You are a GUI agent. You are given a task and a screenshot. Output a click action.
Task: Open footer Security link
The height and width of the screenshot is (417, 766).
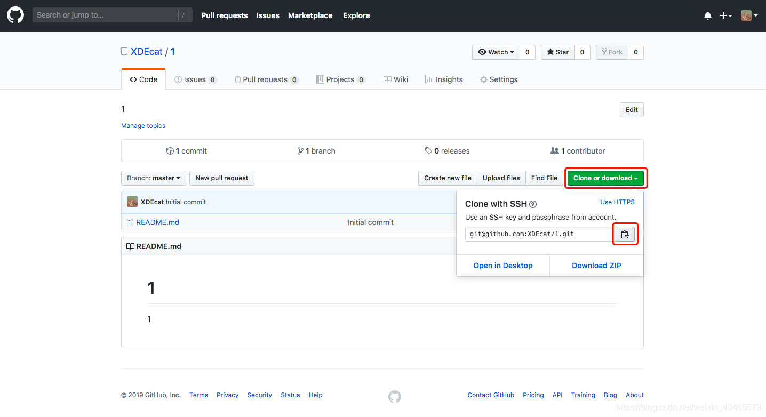260,395
